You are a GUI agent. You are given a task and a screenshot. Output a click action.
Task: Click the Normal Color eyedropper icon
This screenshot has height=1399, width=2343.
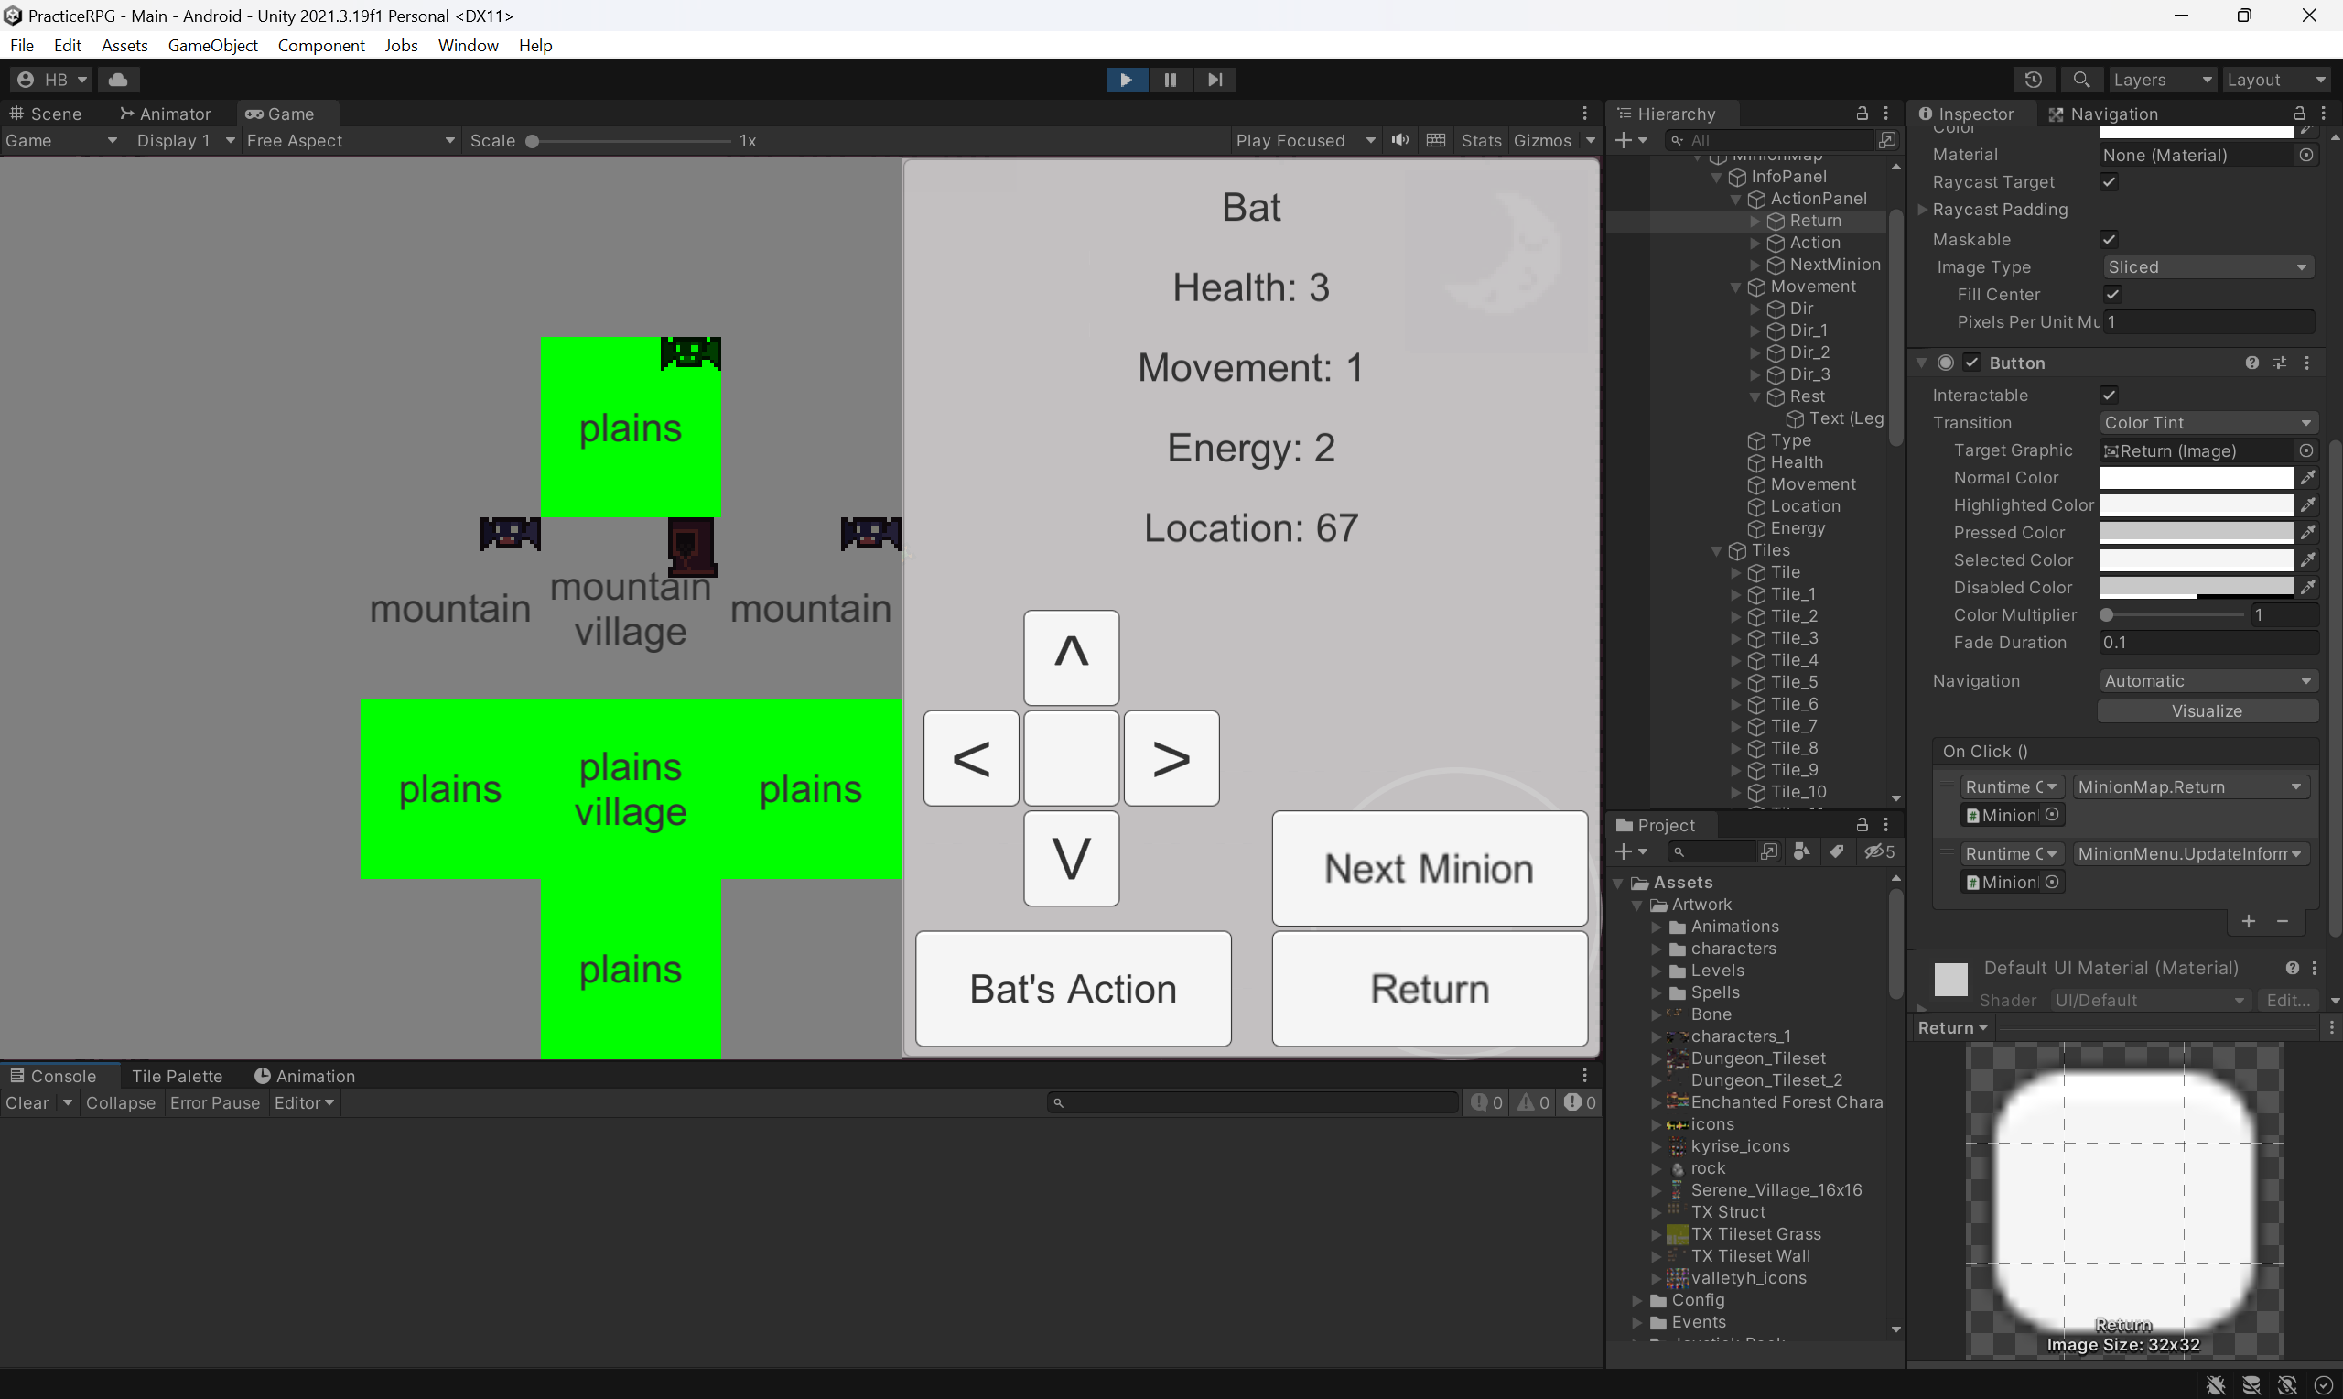(2308, 478)
